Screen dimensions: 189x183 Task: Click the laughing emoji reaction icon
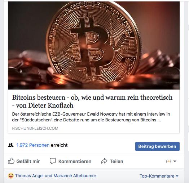pos(11,176)
